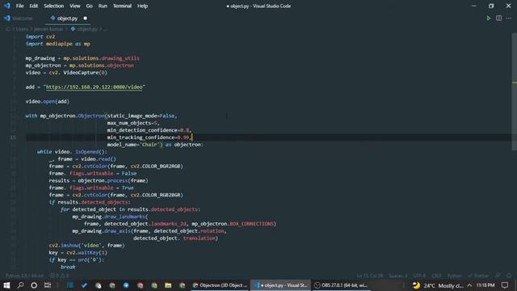Open errors and warnings count in status bar
This screenshot has height=291, width=517.
[59, 276]
